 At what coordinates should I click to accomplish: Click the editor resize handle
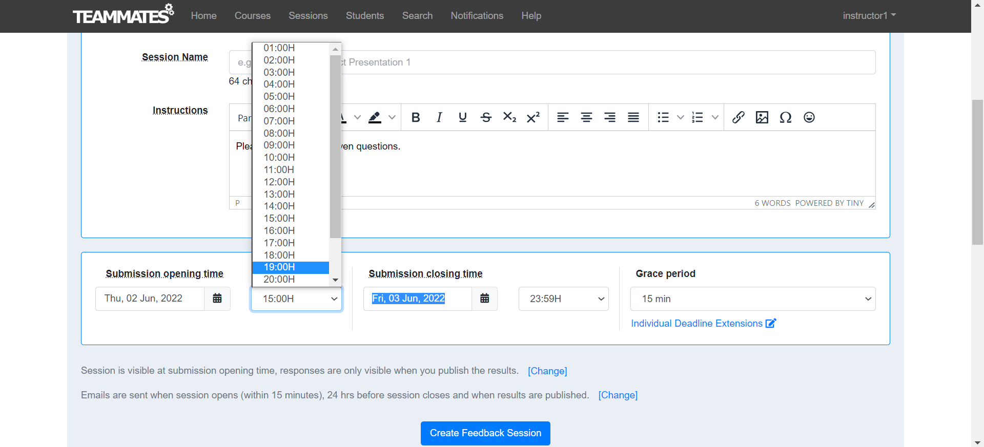point(871,205)
